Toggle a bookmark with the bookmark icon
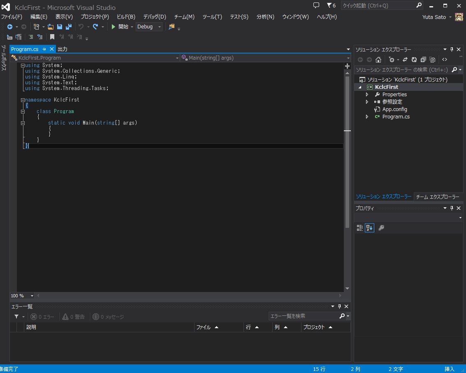Viewport: 466px width, 373px height. click(x=52, y=37)
